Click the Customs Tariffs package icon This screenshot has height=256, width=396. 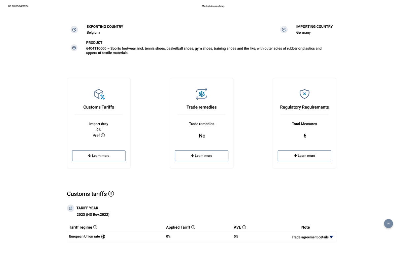click(x=99, y=94)
